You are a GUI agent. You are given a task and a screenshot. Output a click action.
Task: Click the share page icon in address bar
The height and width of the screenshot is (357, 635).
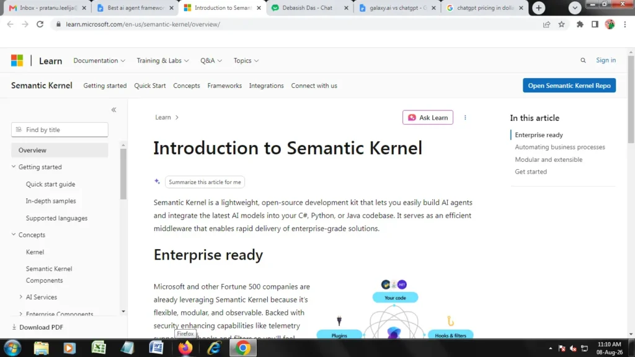[x=546, y=24]
